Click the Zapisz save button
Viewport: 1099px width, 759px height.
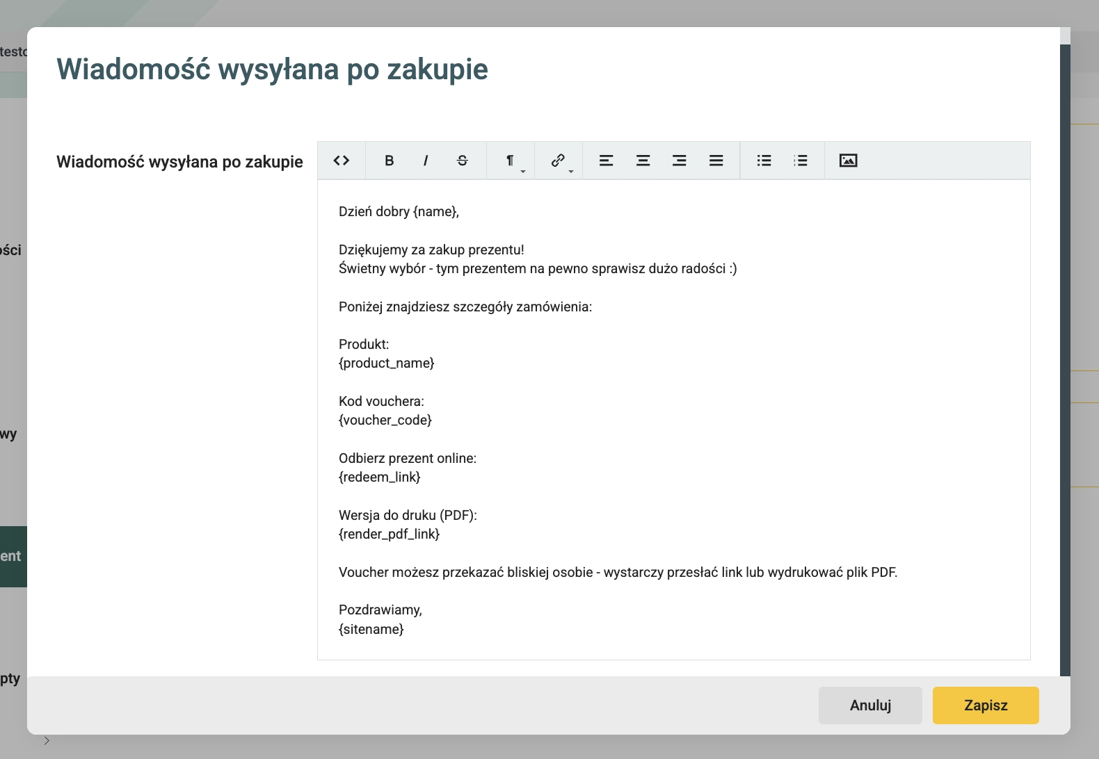click(986, 705)
